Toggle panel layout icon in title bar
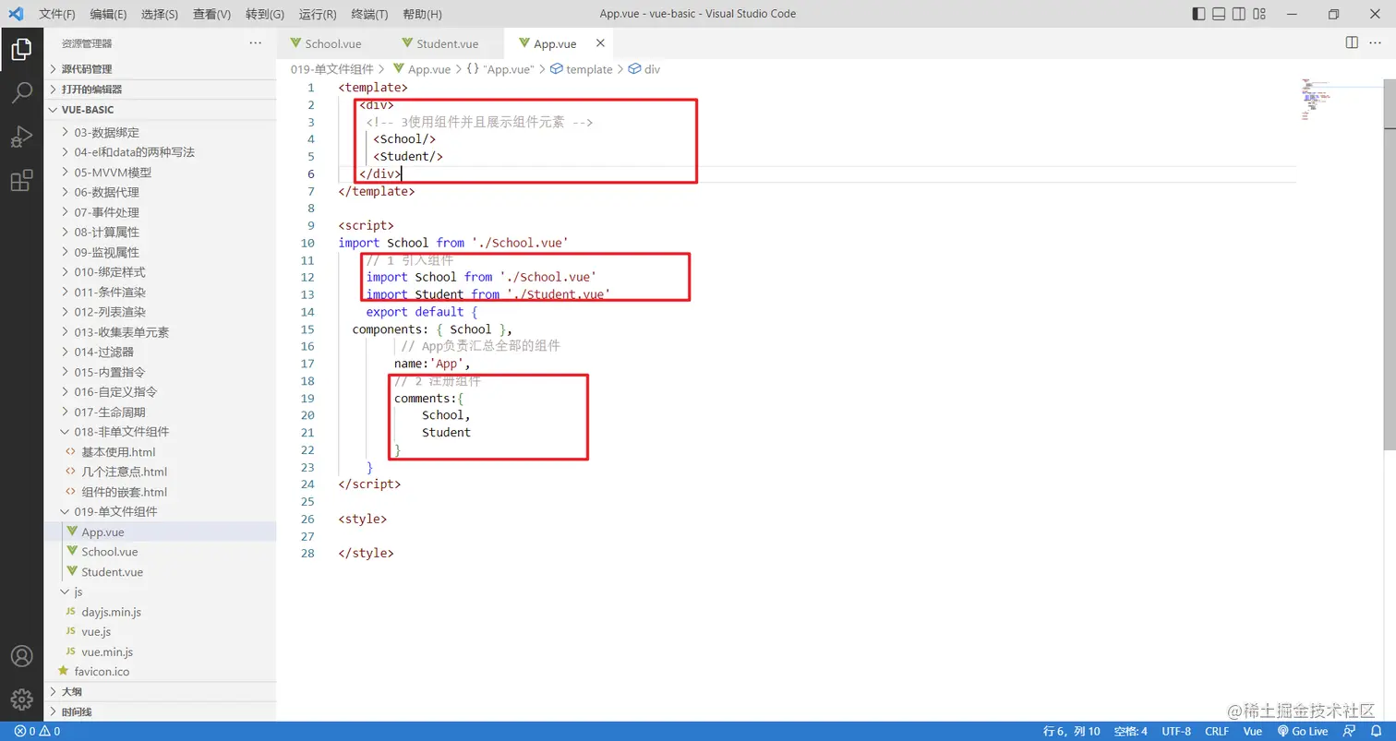Screen dimensions: 1396x741 [1219, 14]
